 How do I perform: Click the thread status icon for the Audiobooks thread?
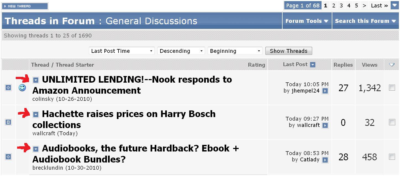coord(8,157)
